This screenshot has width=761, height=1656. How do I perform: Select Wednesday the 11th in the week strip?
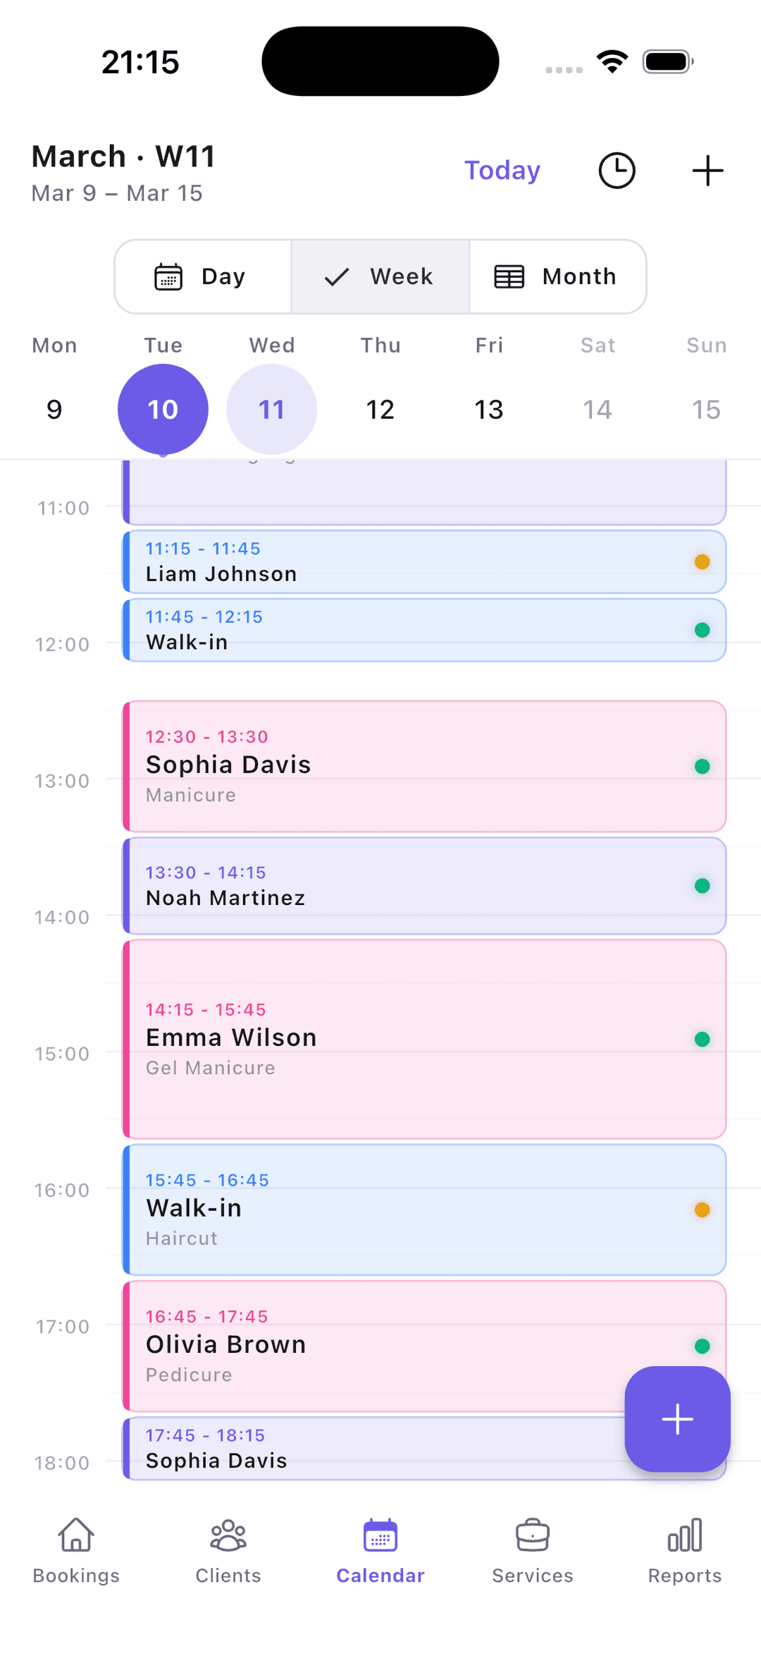271,409
